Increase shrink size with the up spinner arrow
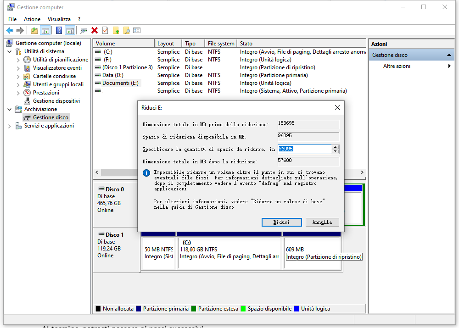Screen dimensions: 459x328 click(x=336, y=147)
